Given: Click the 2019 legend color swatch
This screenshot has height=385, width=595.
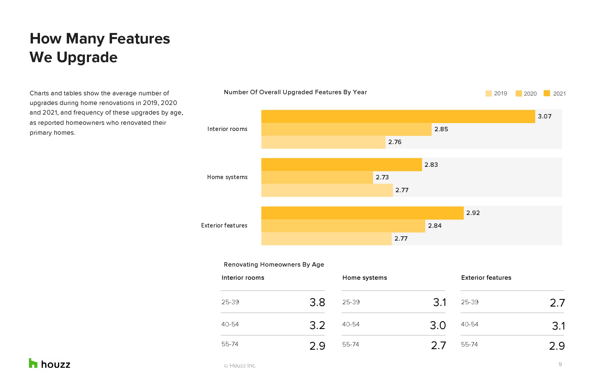Looking at the screenshot, I should (489, 94).
